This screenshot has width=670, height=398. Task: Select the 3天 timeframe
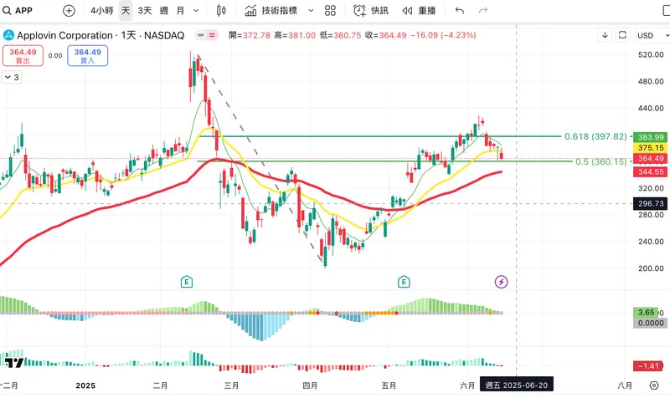pyautogui.click(x=144, y=10)
